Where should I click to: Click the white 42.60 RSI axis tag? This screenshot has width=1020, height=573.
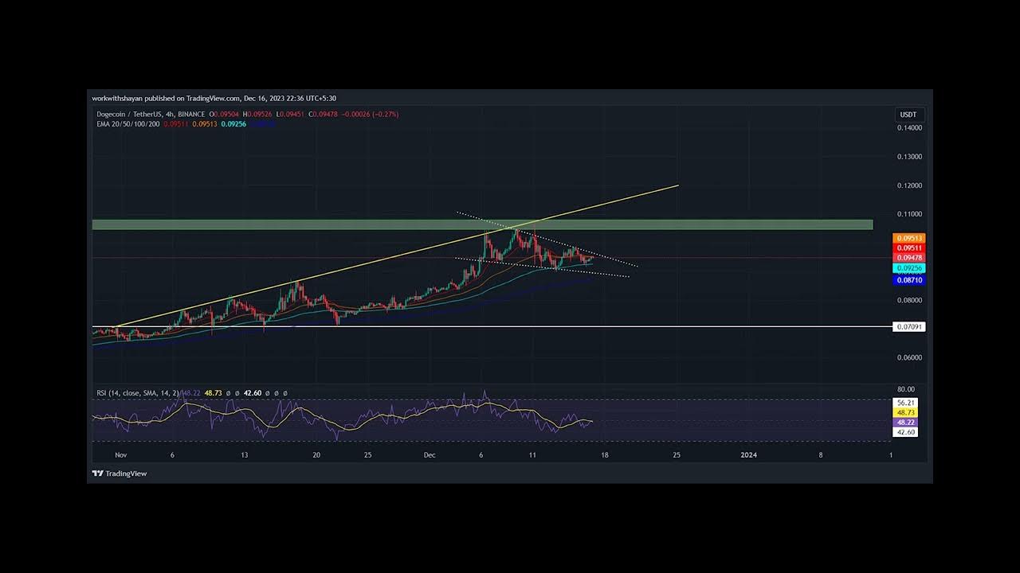906,432
